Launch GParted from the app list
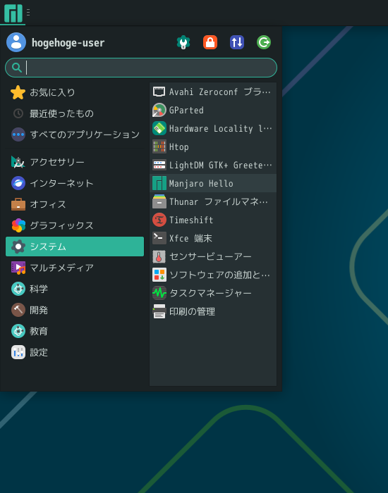The height and width of the screenshot is (493, 388). tap(213, 110)
